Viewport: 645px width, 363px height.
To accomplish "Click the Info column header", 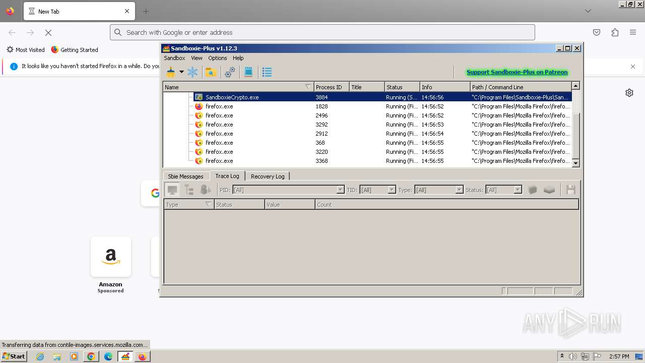I will point(445,87).
